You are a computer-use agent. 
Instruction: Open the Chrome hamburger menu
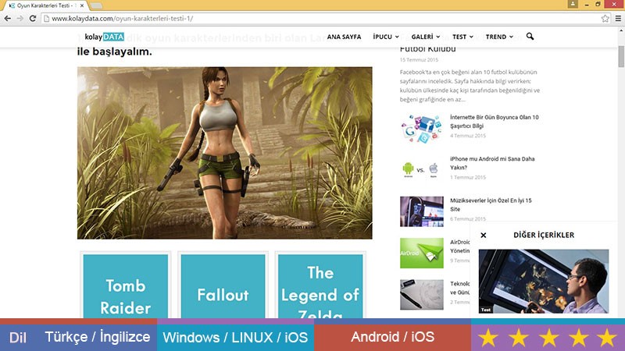coord(618,18)
